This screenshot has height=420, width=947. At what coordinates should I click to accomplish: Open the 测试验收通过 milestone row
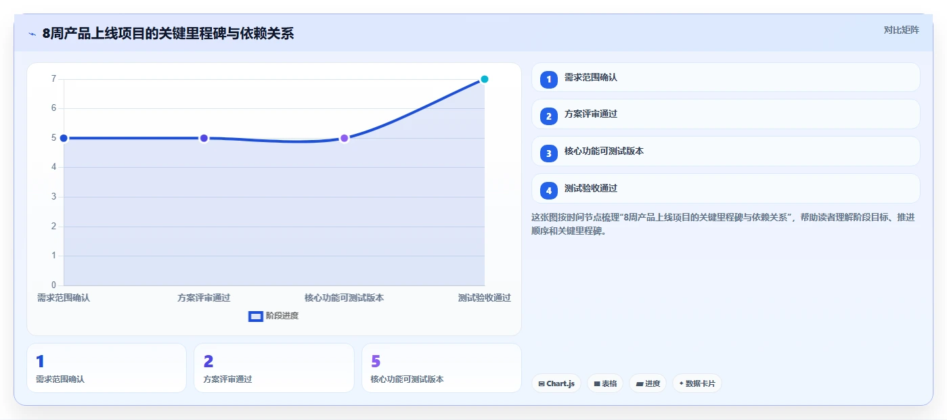[x=726, y=189]
